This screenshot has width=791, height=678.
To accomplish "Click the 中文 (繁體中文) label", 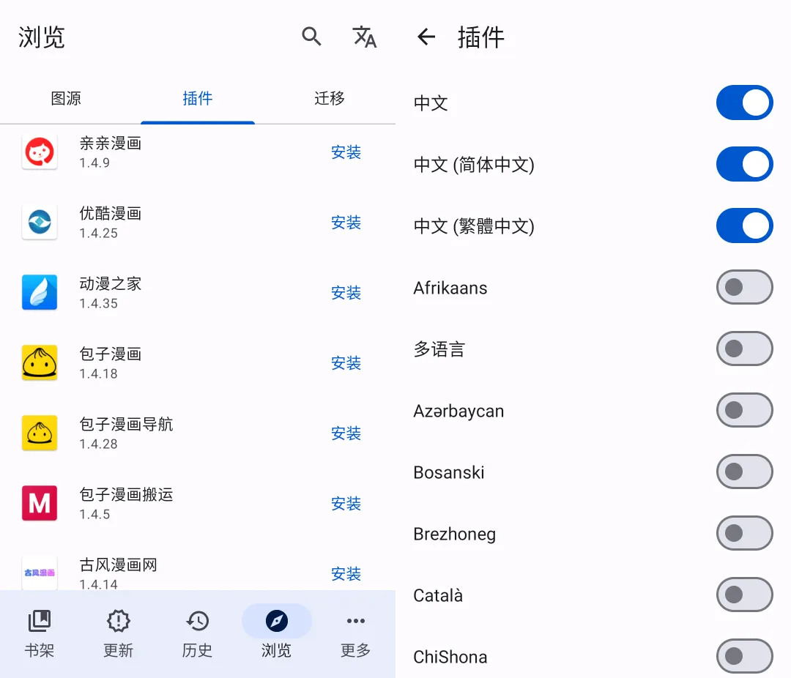I will pyautogui.click(x=474, y=226).
